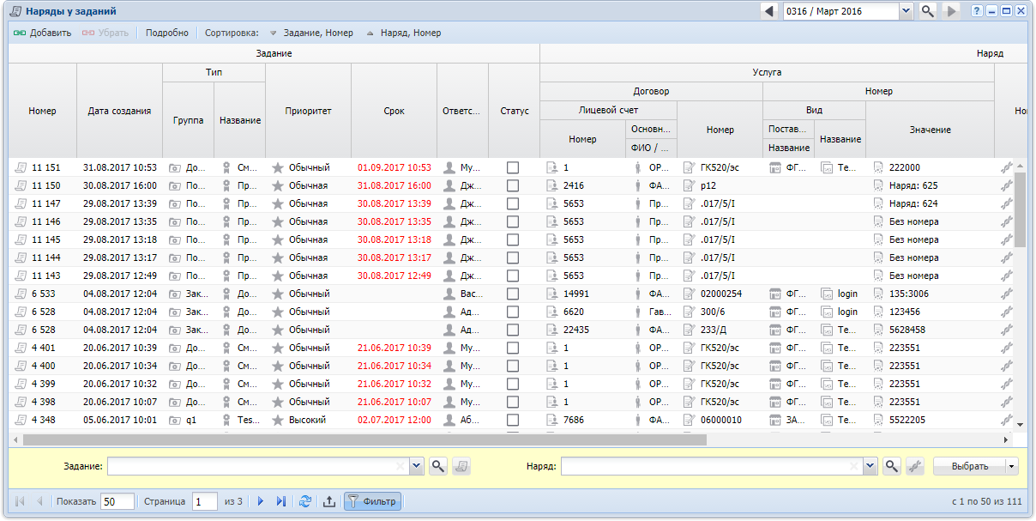
Task: Toggle status checkbox for task 11 151
Action: (513, 167)
